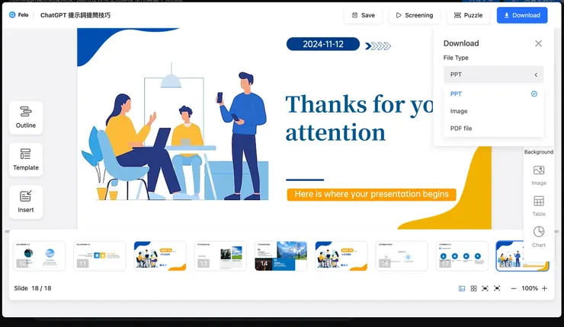Select the orange subtitle text box
This screenshot has height=327, width=564.
click(372, 194)
